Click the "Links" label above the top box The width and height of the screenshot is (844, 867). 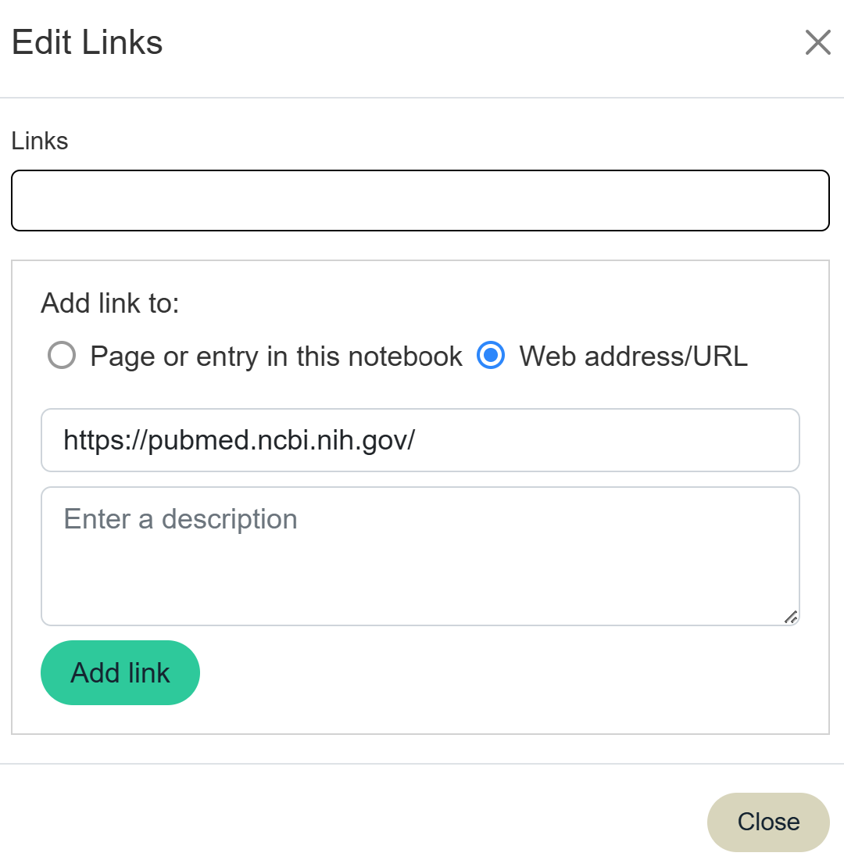[x=40, y=142]
